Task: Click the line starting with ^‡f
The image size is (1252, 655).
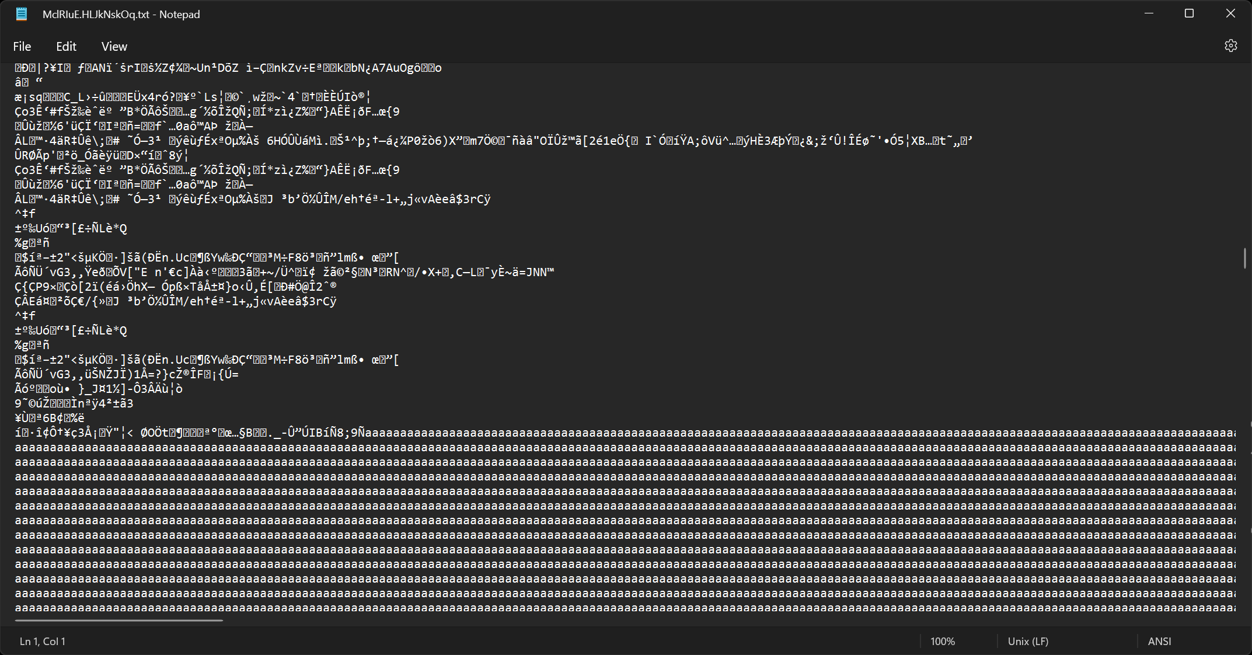Action: pyautogui.click(x=26, y=214)
